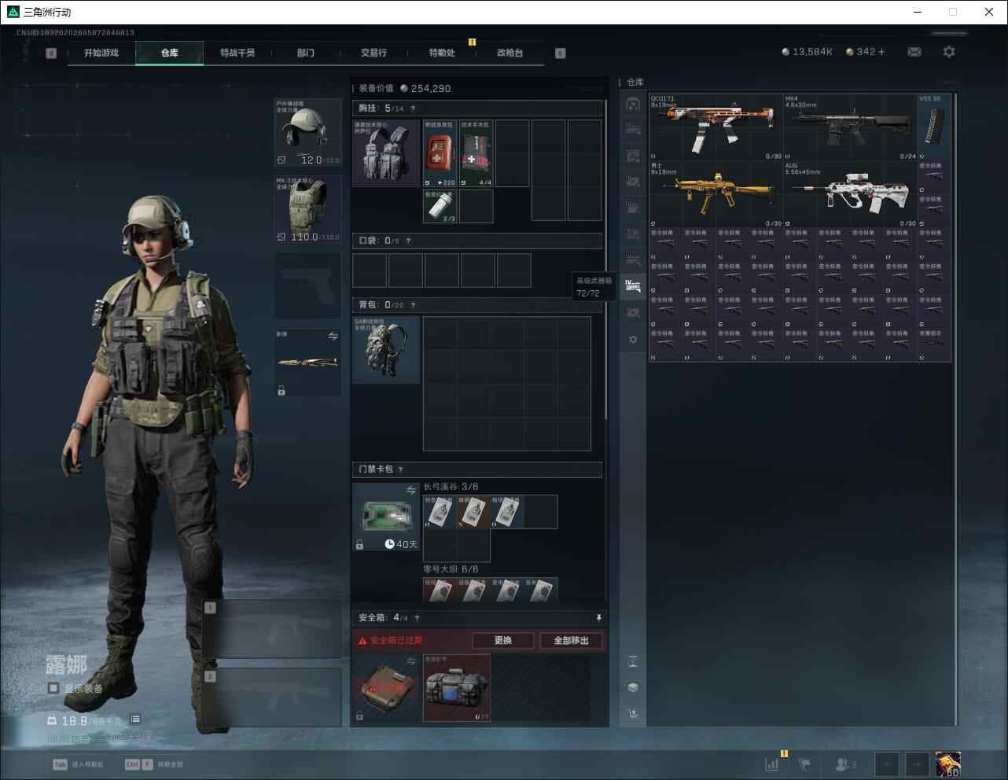Switch to the 开始游戏 tab
The width and height of the screenshot is (1008, 780).
click(x=101, y=53)
